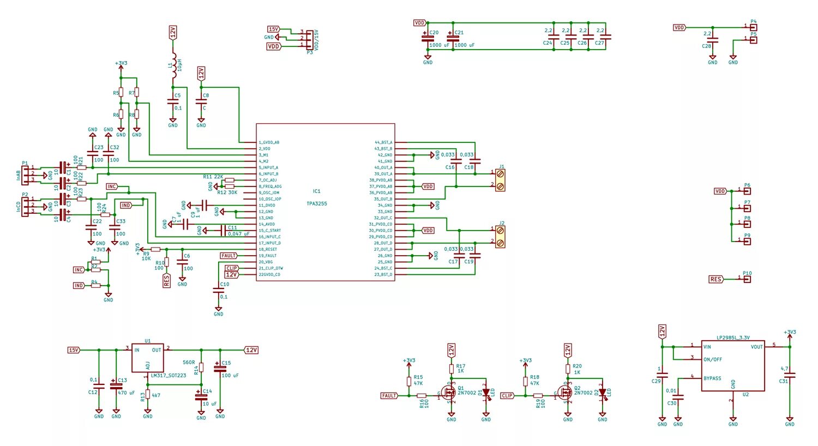Select the 32_OUT_C pin label
The height and width of the screenshot is (446, 818).
click(383, 218)
